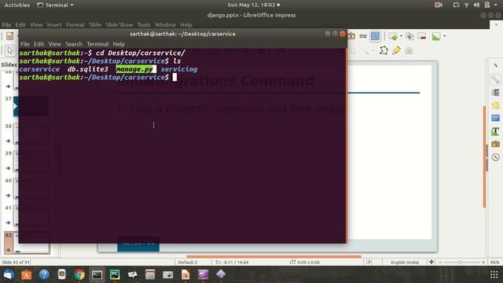Click Impress Duplicate Slide icon
503x283 pixels.
409,36
